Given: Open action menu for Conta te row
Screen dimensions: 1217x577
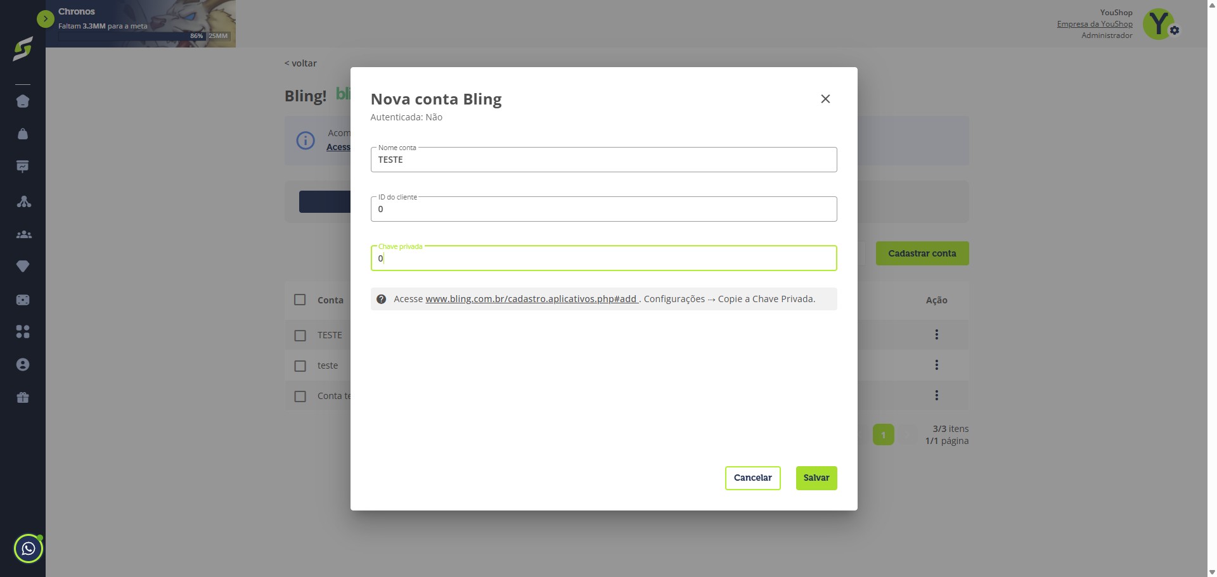Looking at the screenshot, I should pos(936,395).
